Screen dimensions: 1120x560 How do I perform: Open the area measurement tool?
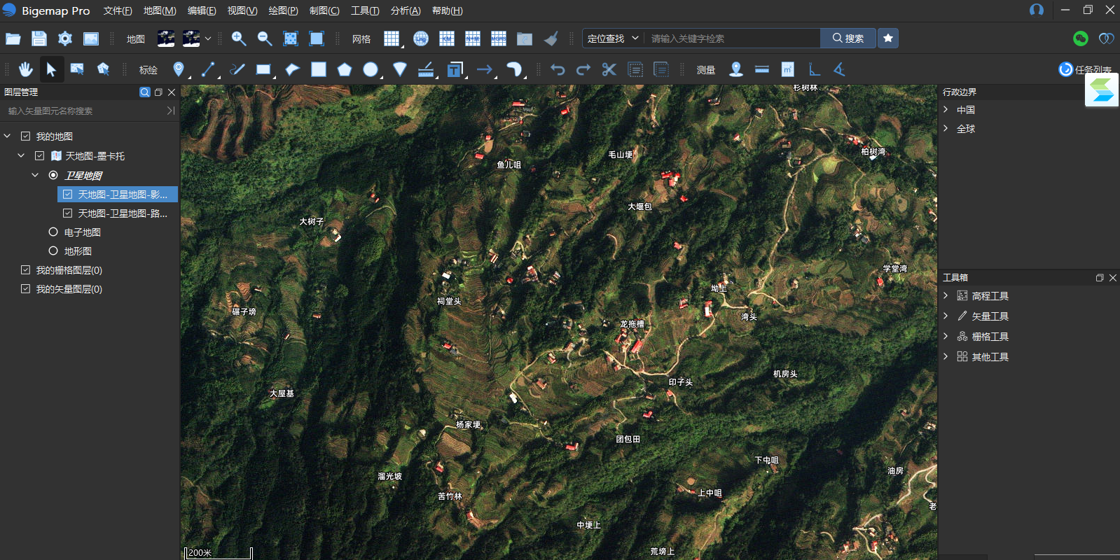[787, 69]
